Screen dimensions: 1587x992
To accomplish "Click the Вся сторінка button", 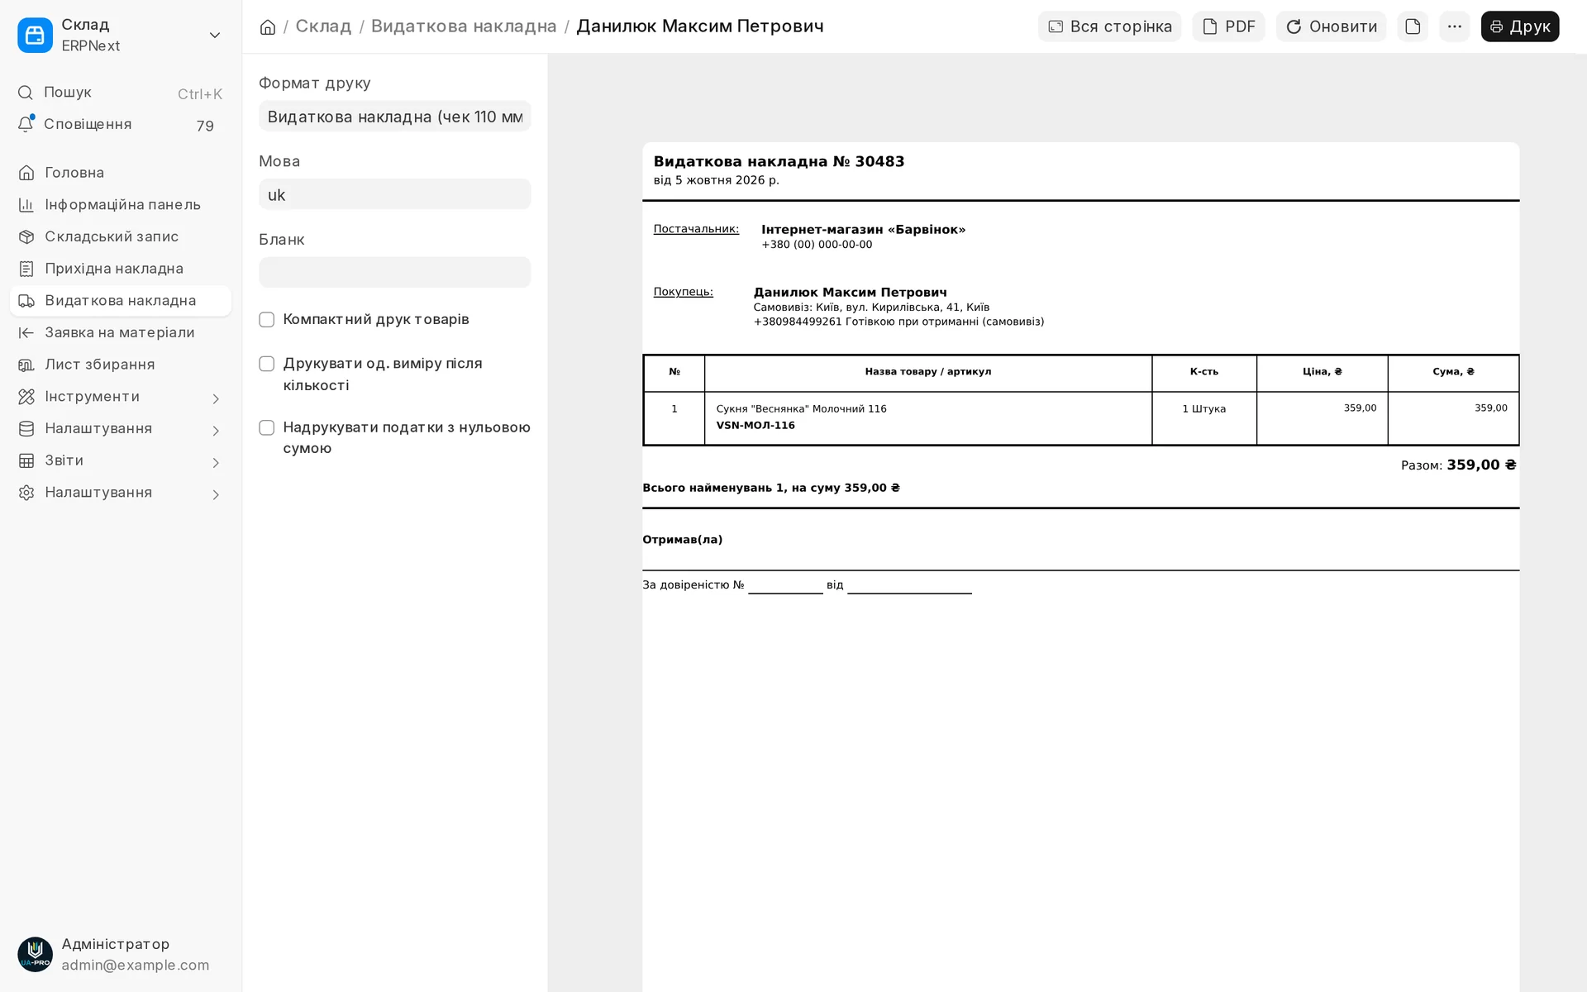I will 1109,26.
